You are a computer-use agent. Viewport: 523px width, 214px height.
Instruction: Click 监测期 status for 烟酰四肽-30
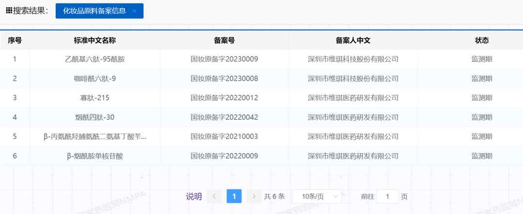482,117
